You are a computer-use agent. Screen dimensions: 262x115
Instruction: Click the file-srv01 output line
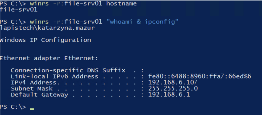click(19, 10)
